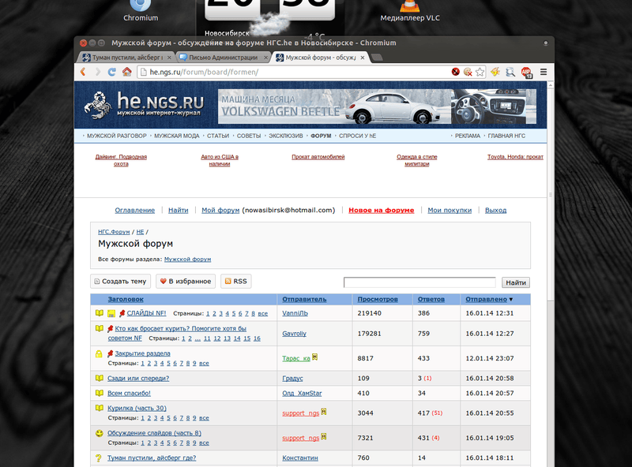
Task: Open МУЖСКОЙ РАЗГОВОР menu section
Action: click(x=116, y=136)
